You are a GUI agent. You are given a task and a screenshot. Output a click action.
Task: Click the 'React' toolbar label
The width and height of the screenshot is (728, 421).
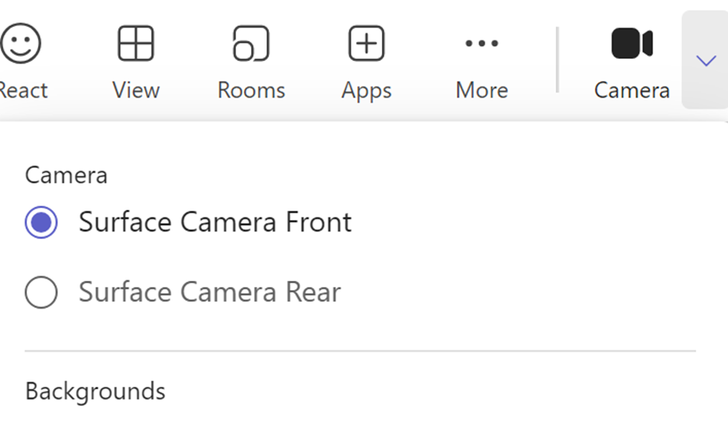tap(23, 90)
